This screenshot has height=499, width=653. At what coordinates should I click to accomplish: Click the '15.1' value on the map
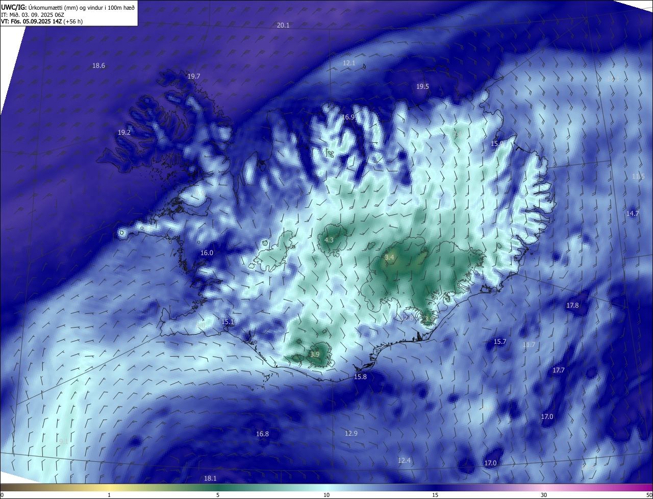tap(228, 322)
